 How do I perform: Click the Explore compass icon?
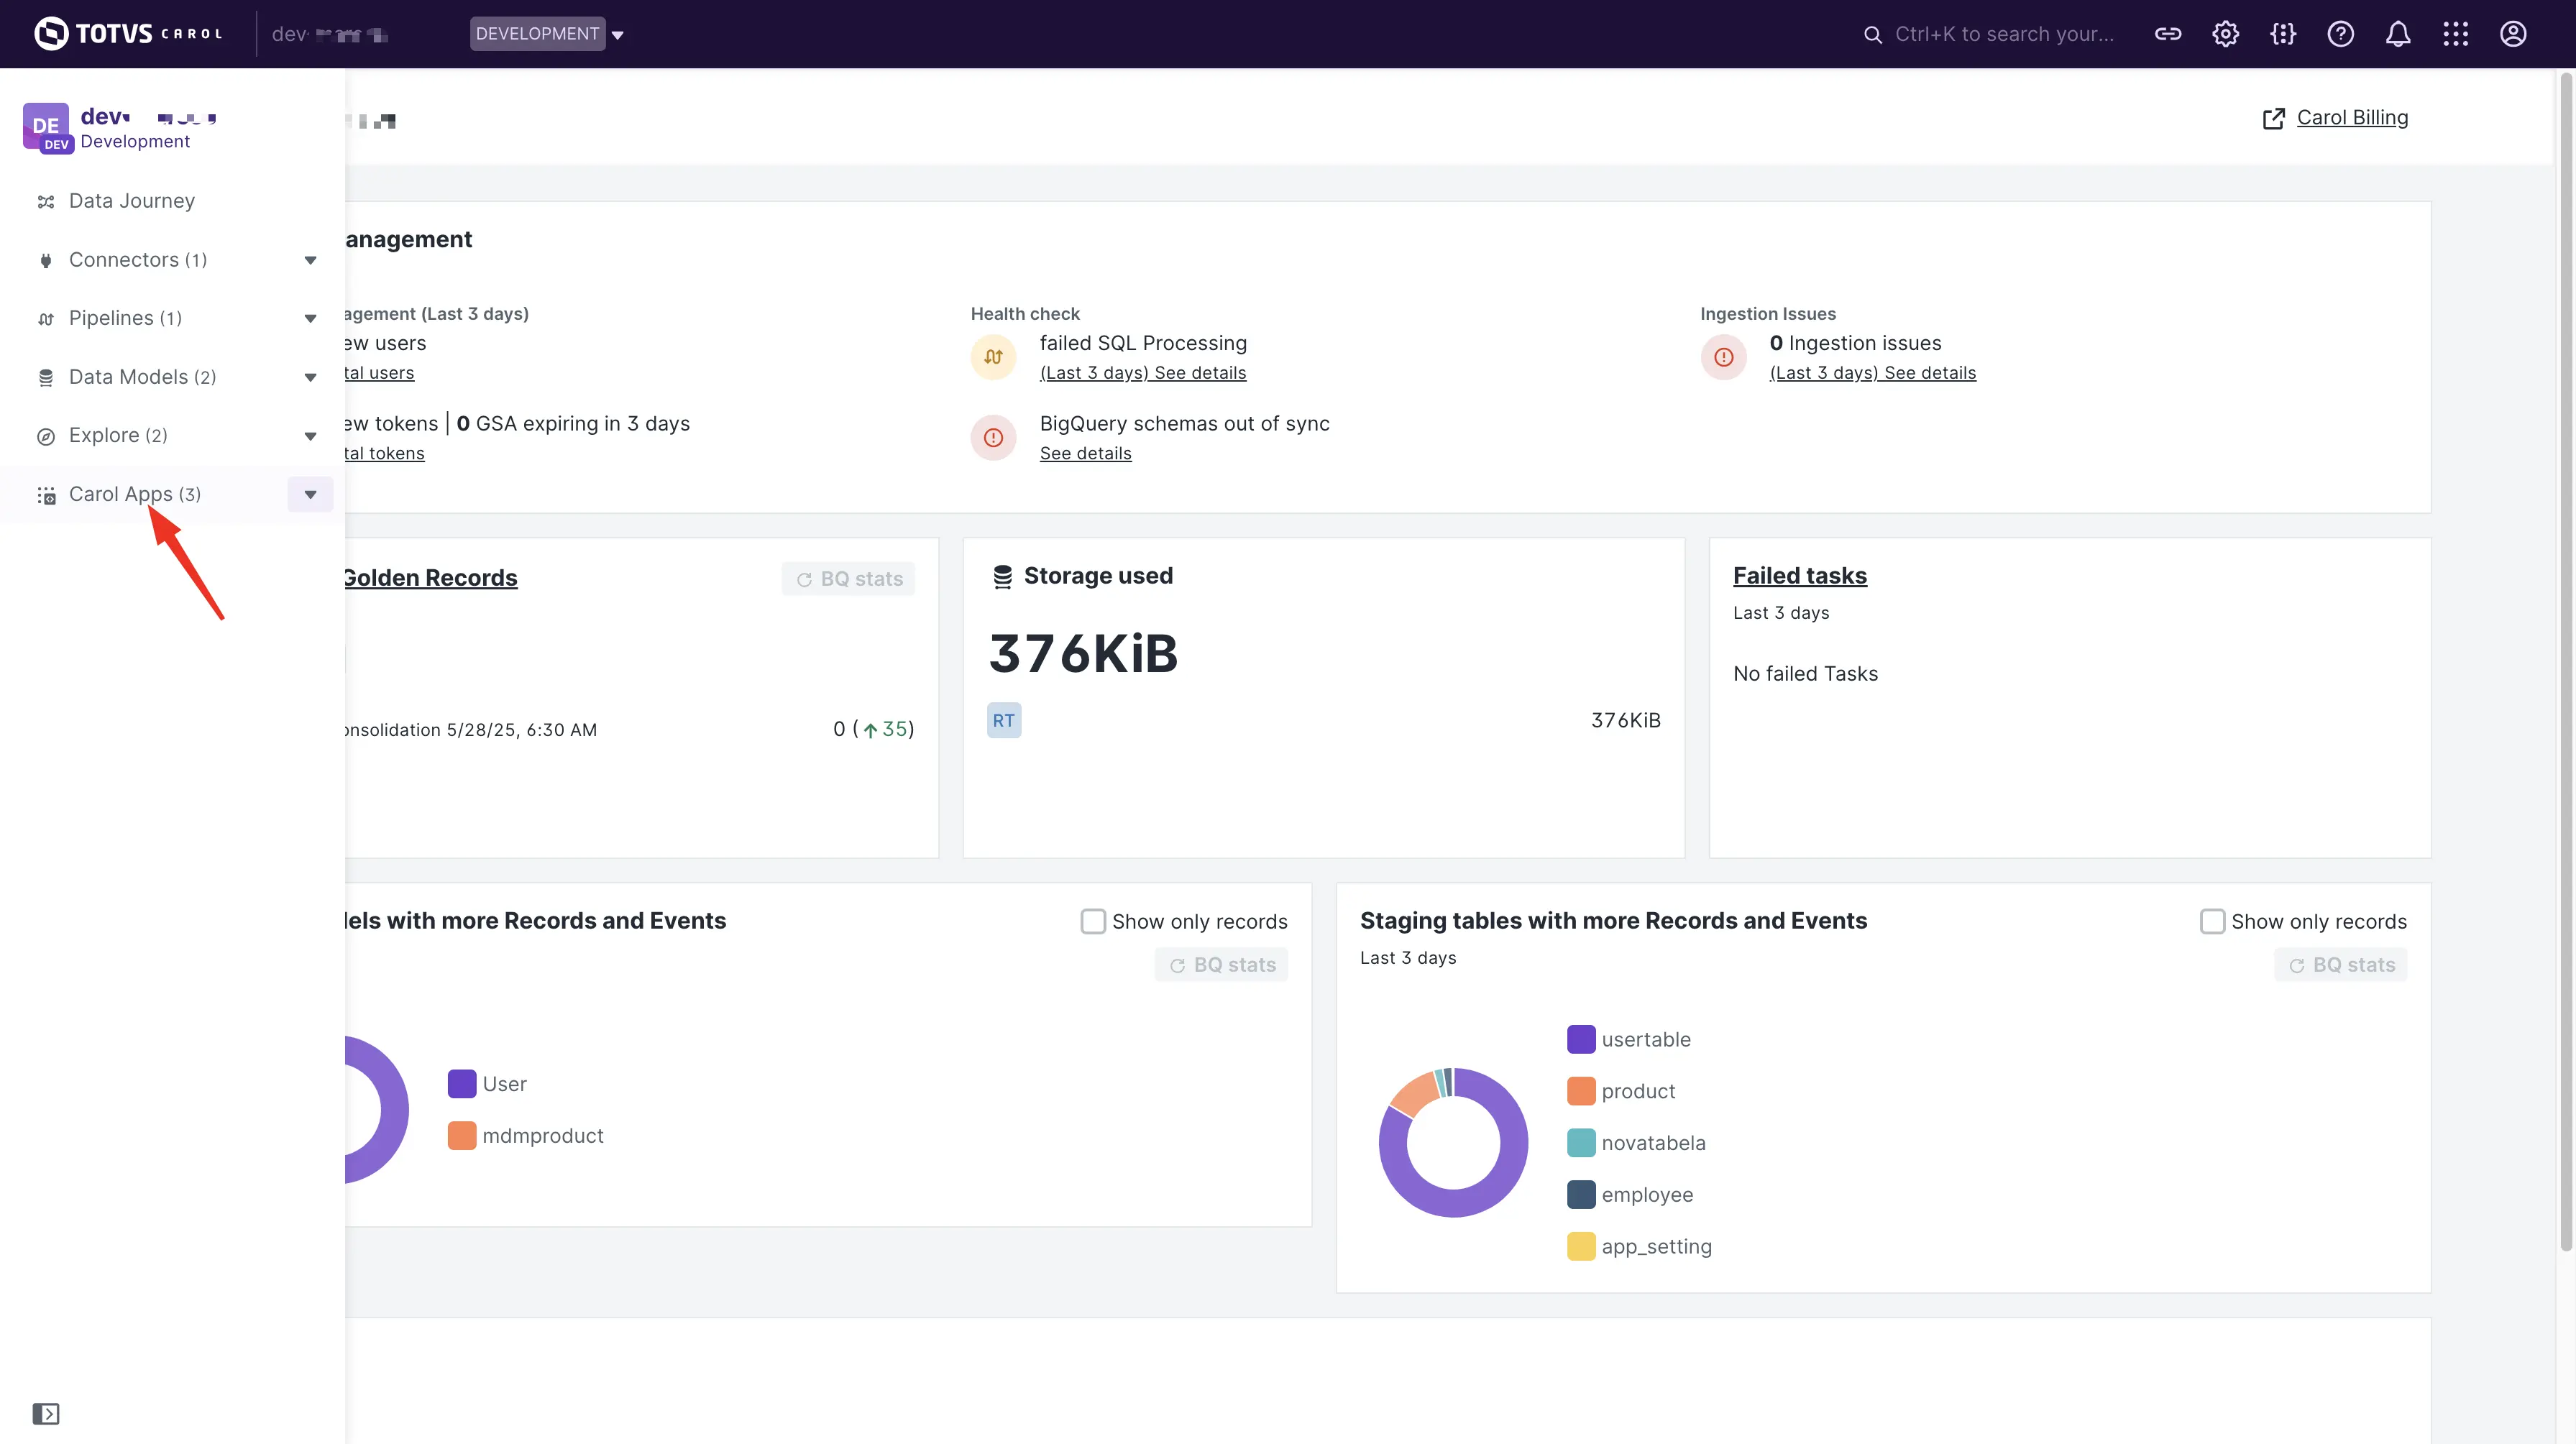(45, 436)
